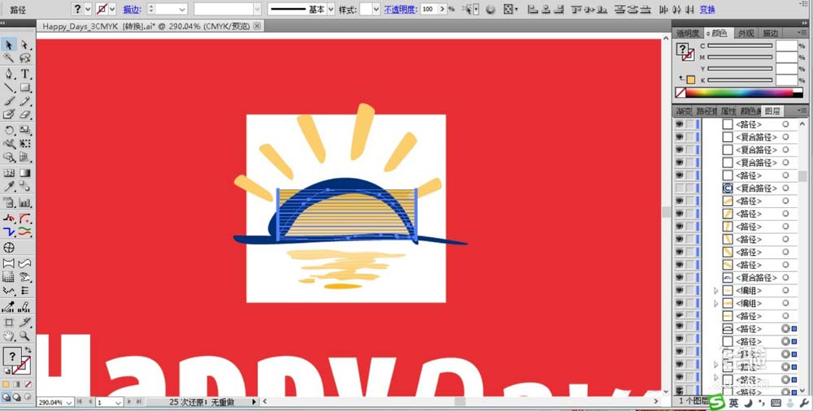Select the Hand tool
Screen dimensions: 813x411
click(9, 335)
